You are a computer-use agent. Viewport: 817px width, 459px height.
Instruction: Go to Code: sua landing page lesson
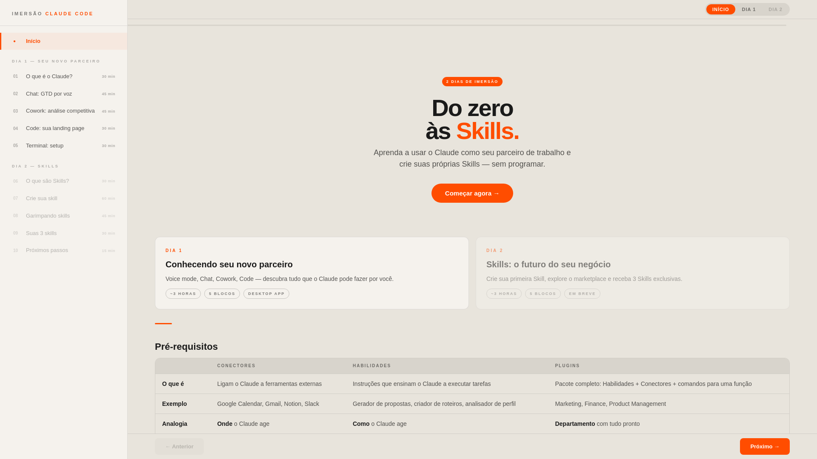tap(55, 128)
